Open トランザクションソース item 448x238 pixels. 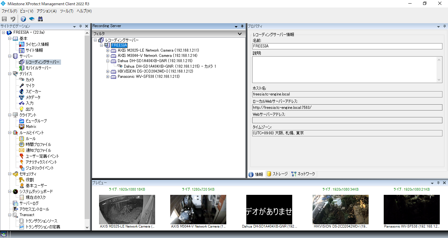click(41, 221)
